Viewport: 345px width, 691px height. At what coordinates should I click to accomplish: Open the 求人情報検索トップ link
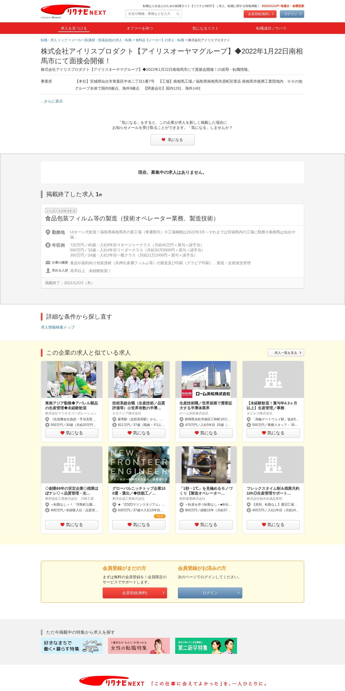(x=58, y=327)
